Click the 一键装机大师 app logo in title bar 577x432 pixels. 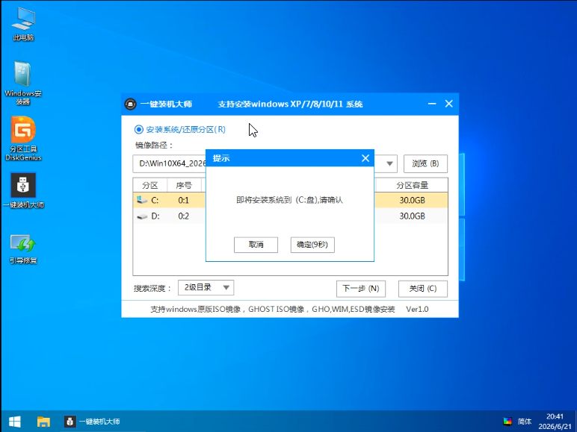click(130, 104)
